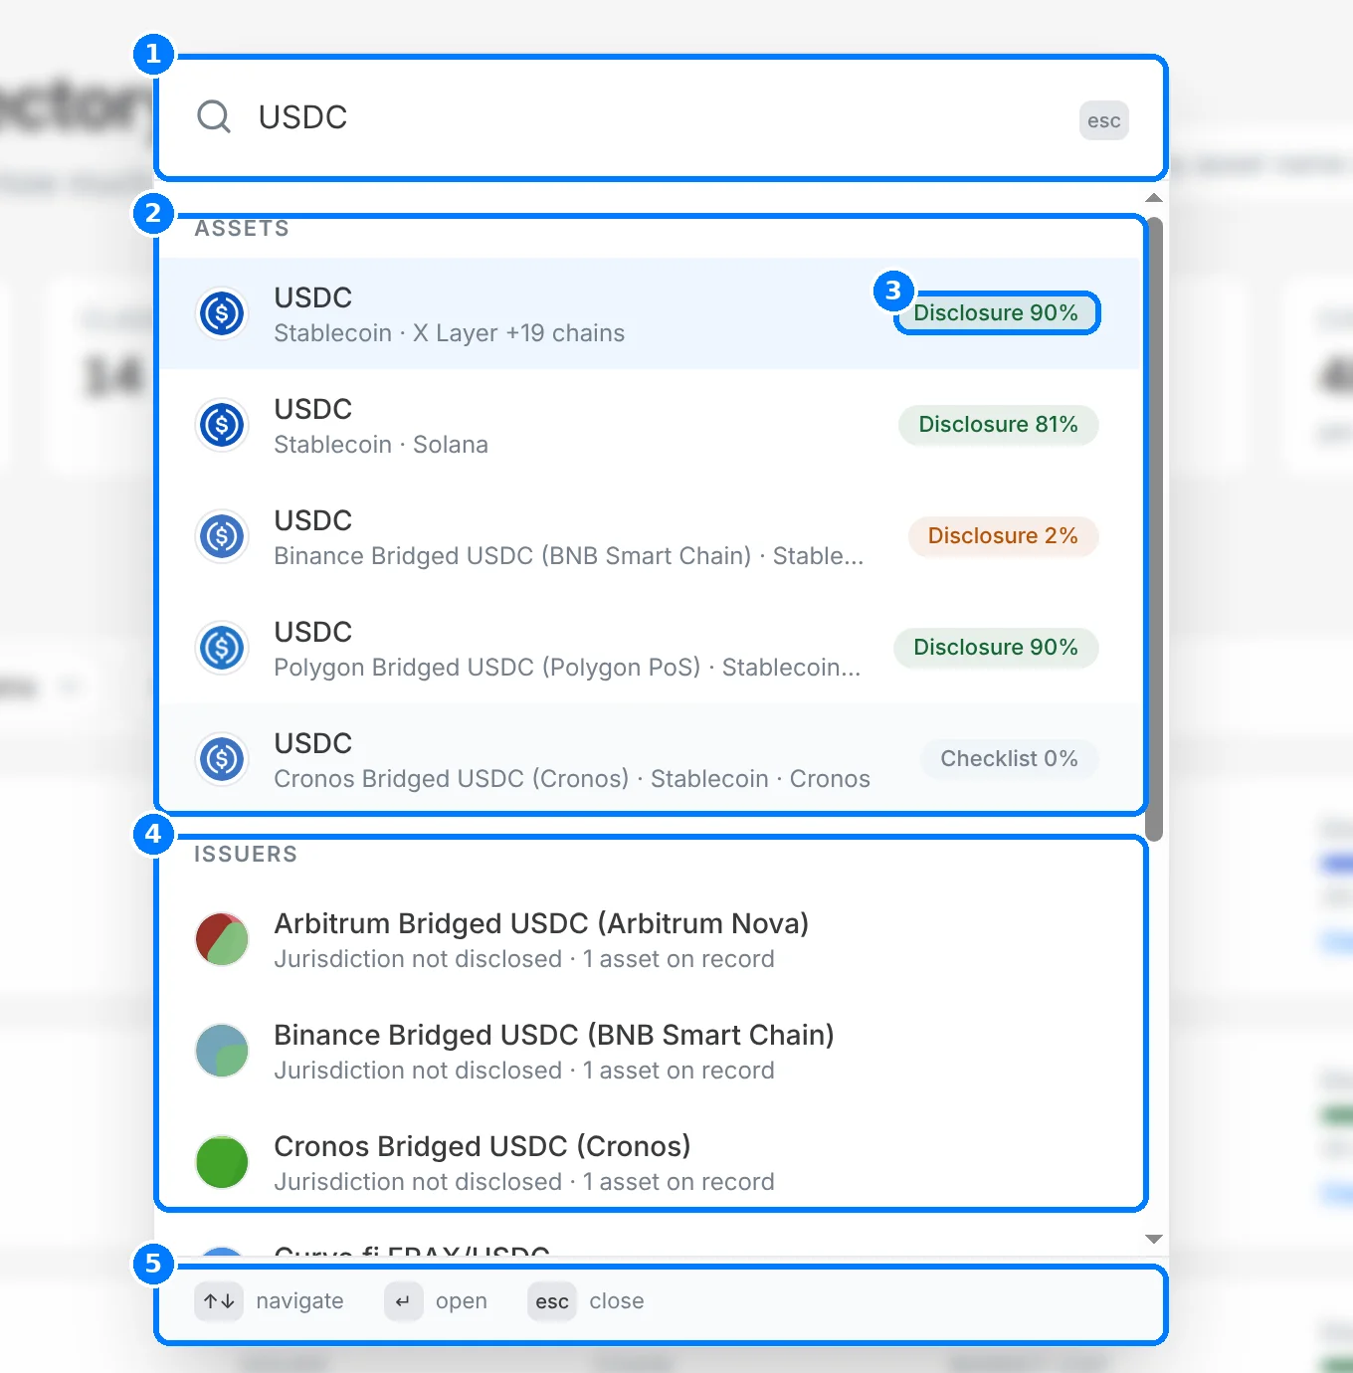1353x1373 pixels.
Task: Click the magnifier search icon
Action: [214, 117]
